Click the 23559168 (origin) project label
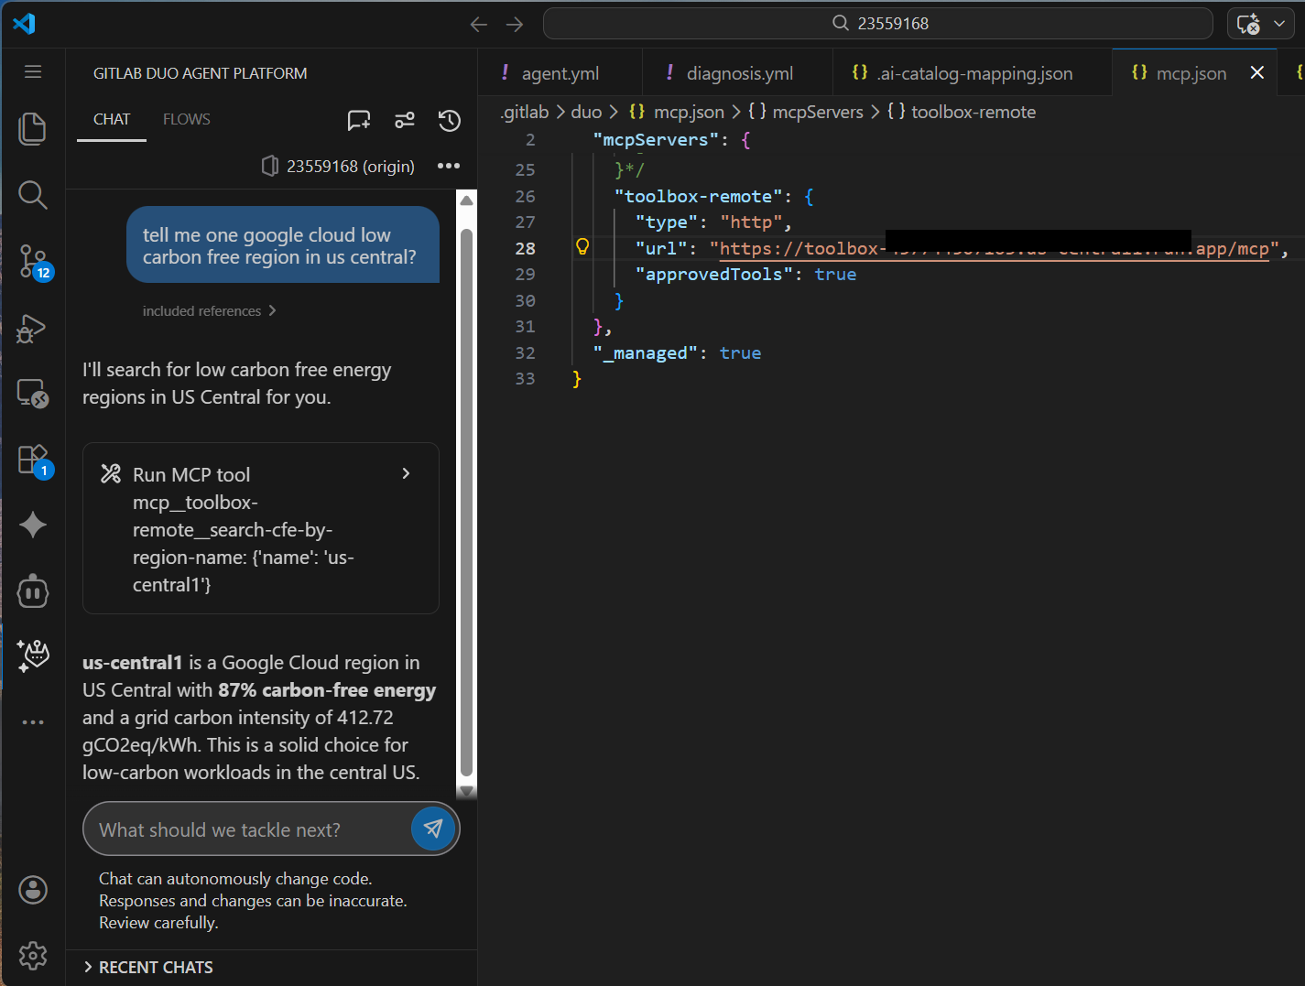Image resolution: width=1305 pixels, height=986 pixels. [x=351, y=167]
